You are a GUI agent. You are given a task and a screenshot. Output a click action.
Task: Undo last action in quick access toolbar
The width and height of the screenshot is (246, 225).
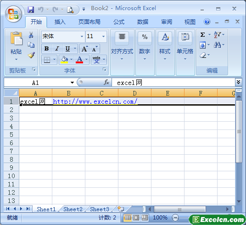pos(41,10)
